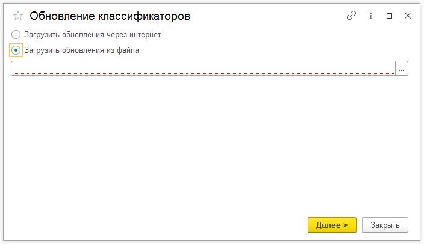The height and width of the screenshot is (244, 424).
Task: Maximize the Обновление классификаторов window
Action: pos(390,16)
